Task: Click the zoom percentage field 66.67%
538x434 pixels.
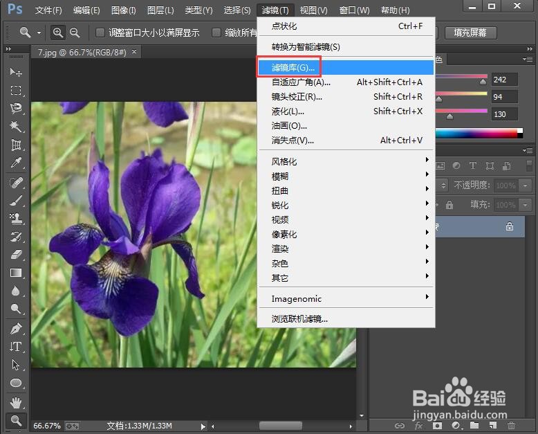Action: (47, 426)
